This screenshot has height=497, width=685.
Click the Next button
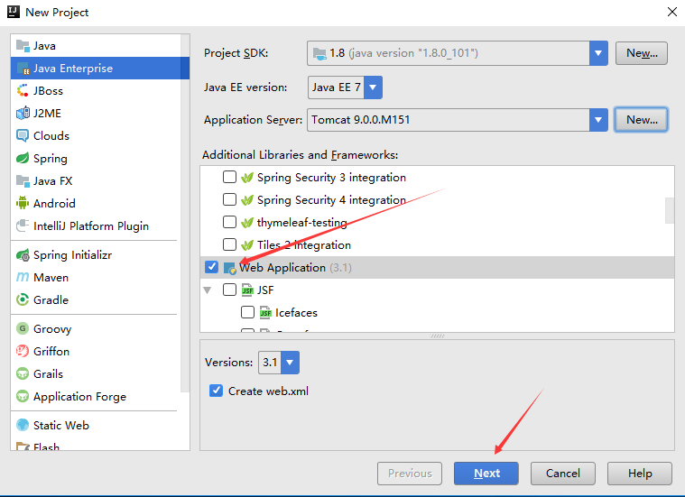coord(486,474)
